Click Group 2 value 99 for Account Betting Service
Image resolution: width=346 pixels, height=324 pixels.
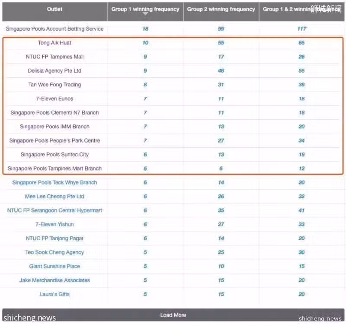pyautogui.click(x=221, y=29)
